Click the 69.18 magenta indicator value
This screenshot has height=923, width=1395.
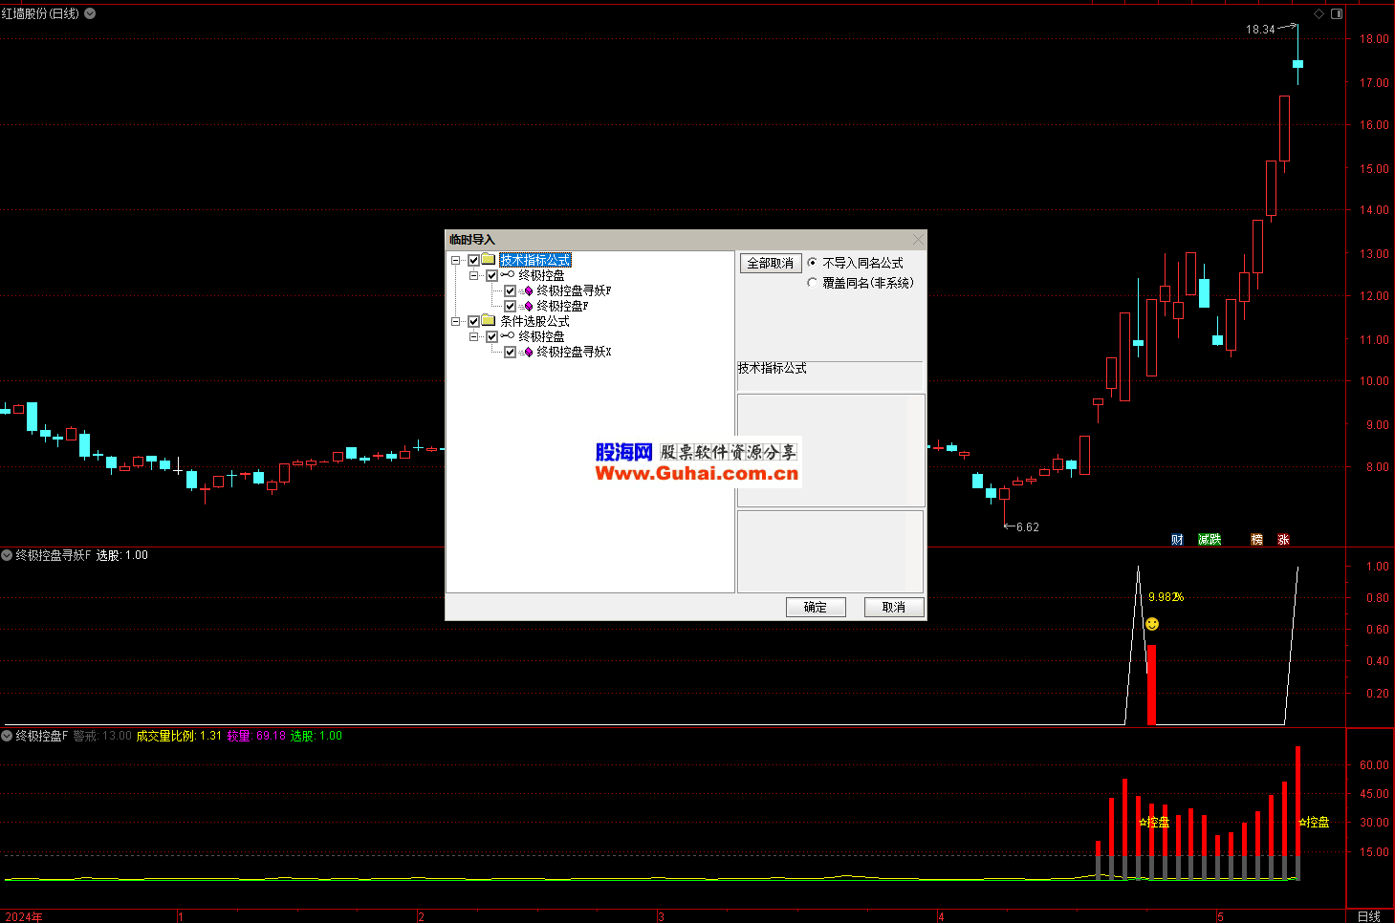tap(271, 736)
